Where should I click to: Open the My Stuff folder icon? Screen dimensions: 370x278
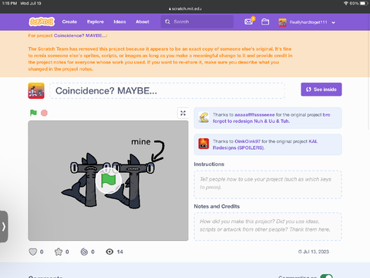tap(265, 22)
